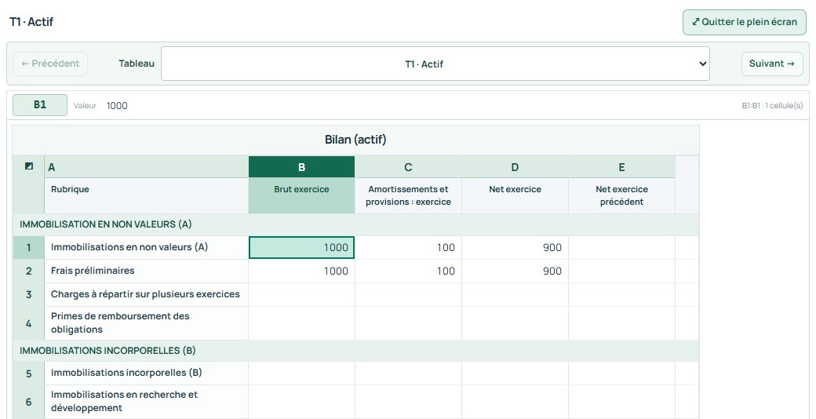This screenshot has height=419, width=816.
Task: Select column C header
Action: (408, 167)
